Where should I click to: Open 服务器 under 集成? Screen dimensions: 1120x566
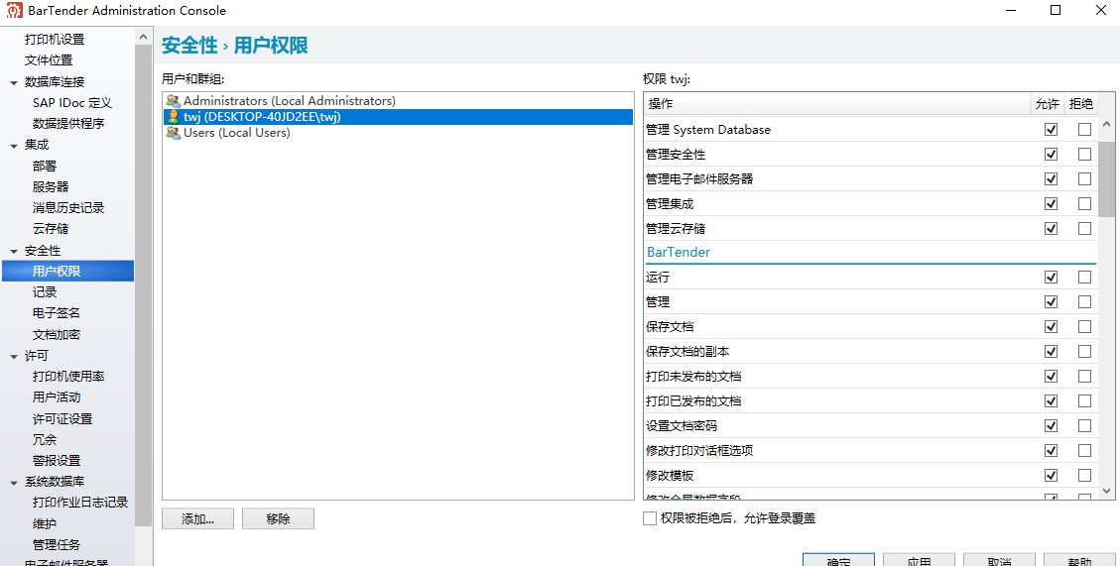51,187
